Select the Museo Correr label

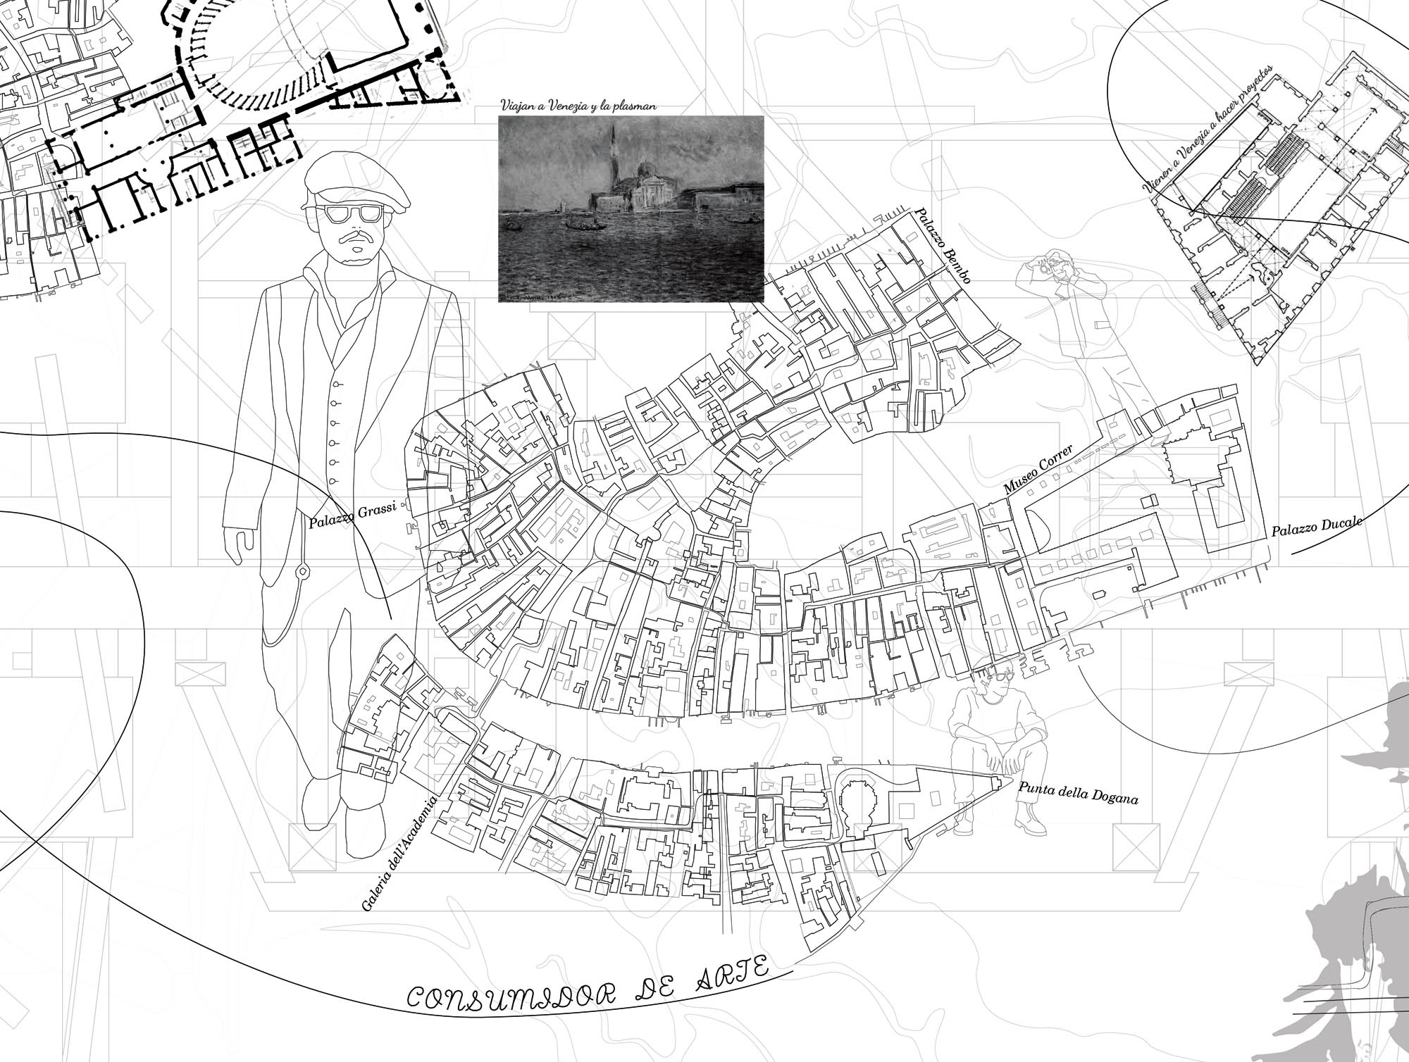coord(1038,469)
